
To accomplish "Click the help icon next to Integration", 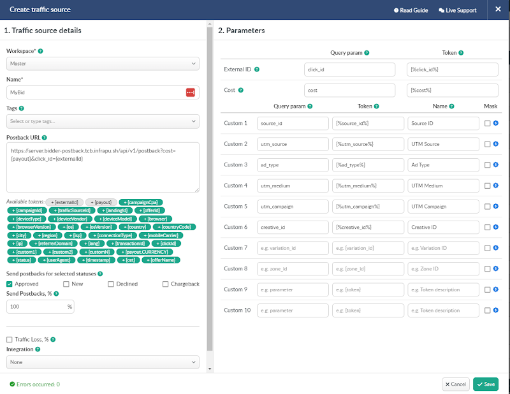I will pos(38,349).
